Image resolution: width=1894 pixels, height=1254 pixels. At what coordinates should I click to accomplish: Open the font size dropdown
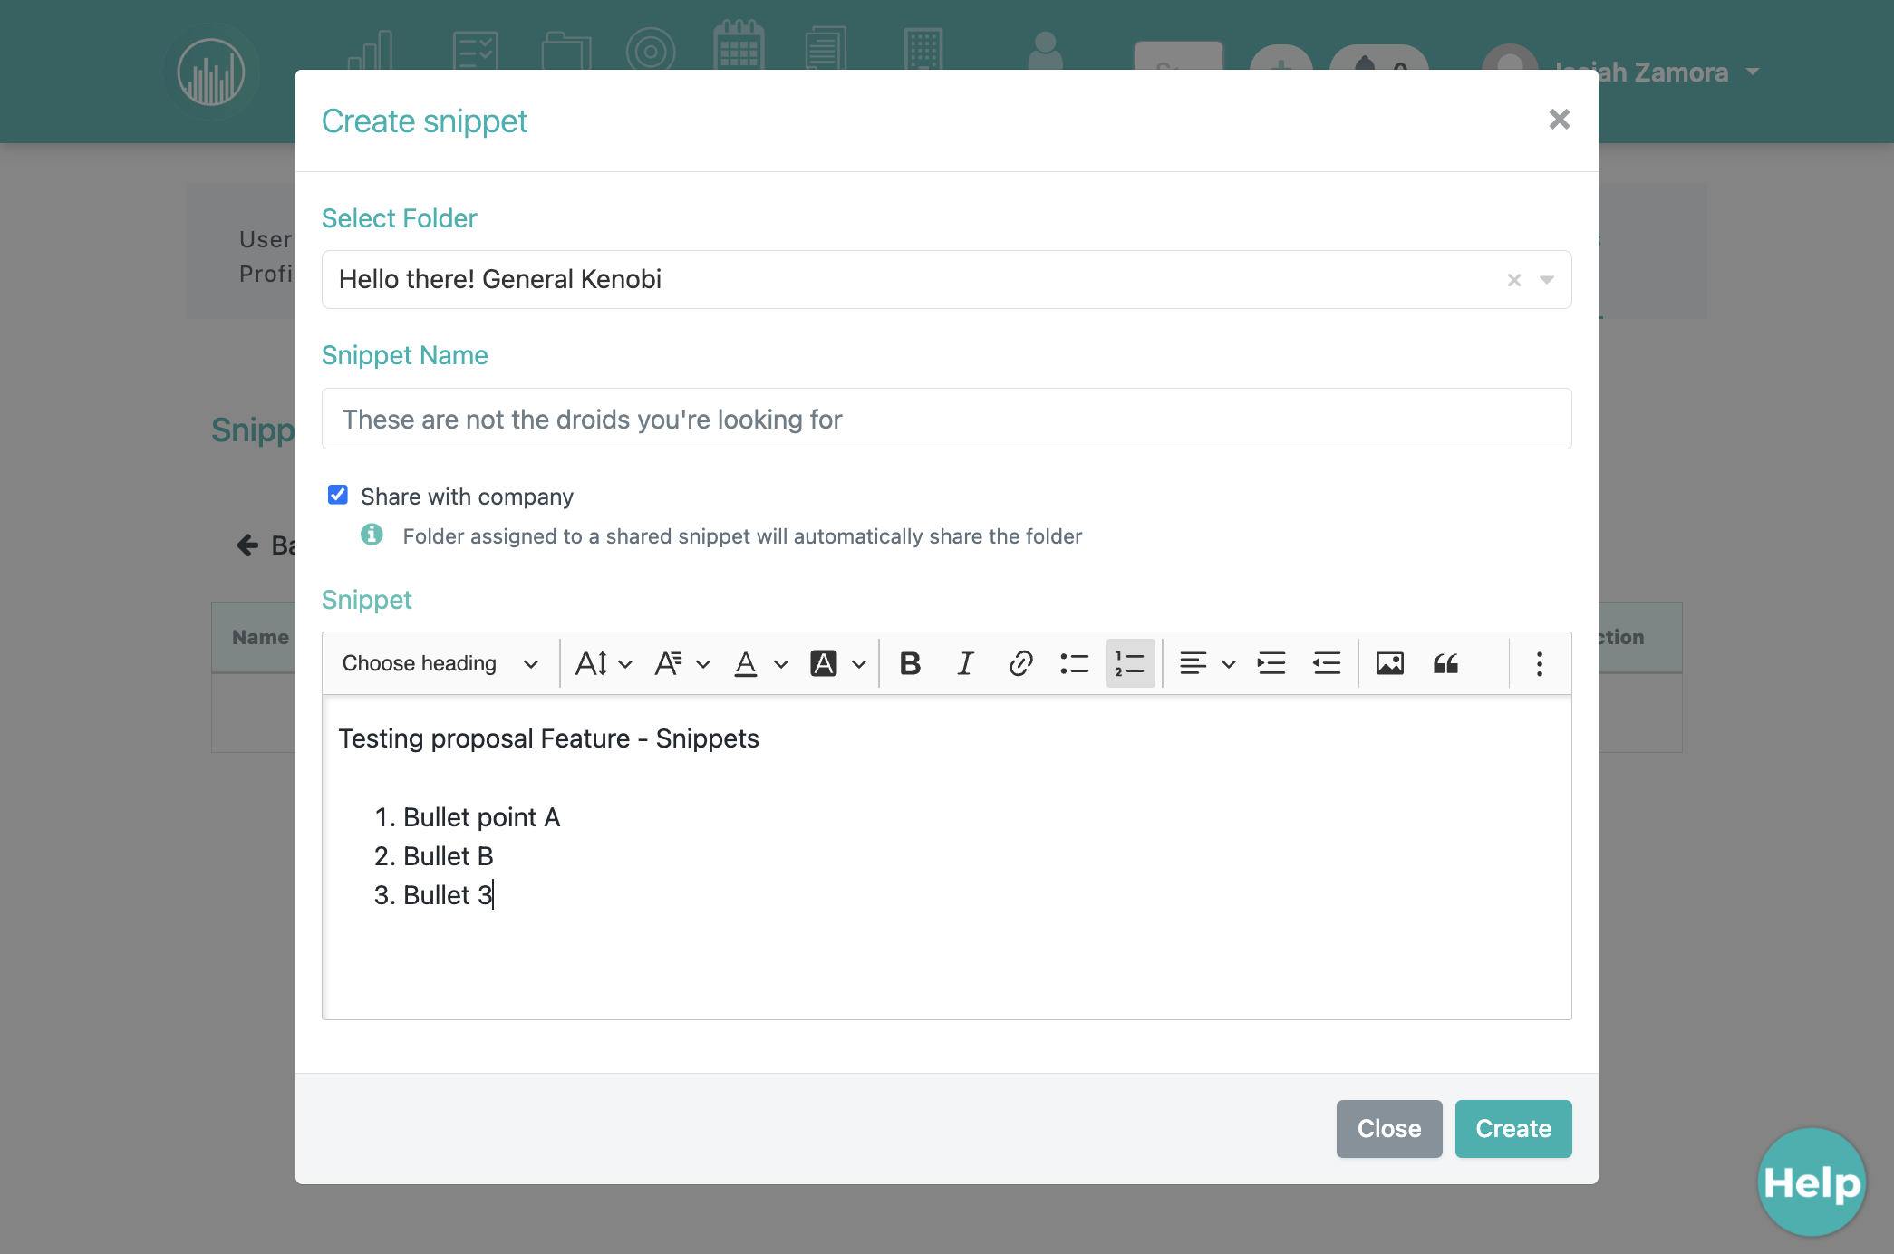[x=603, y=663]
